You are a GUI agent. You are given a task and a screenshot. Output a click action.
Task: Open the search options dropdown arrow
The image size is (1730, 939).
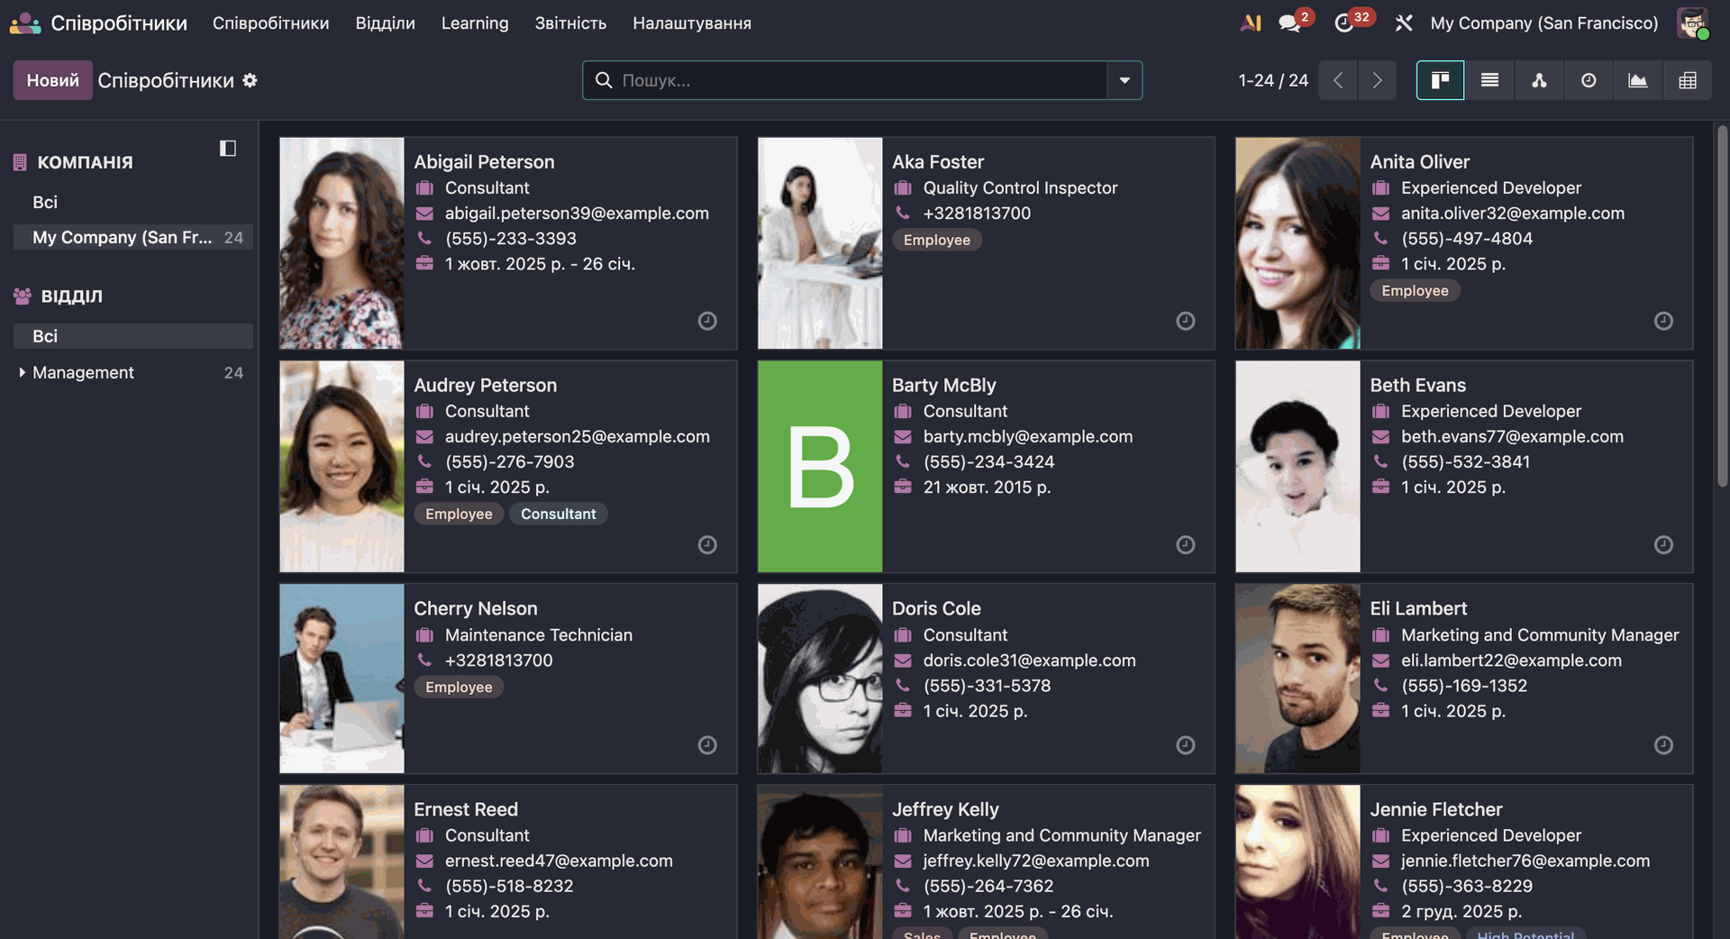[1124, 80]
